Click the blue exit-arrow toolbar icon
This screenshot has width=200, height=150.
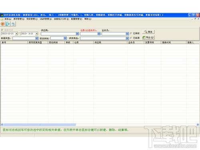click(x=8, y=24)
